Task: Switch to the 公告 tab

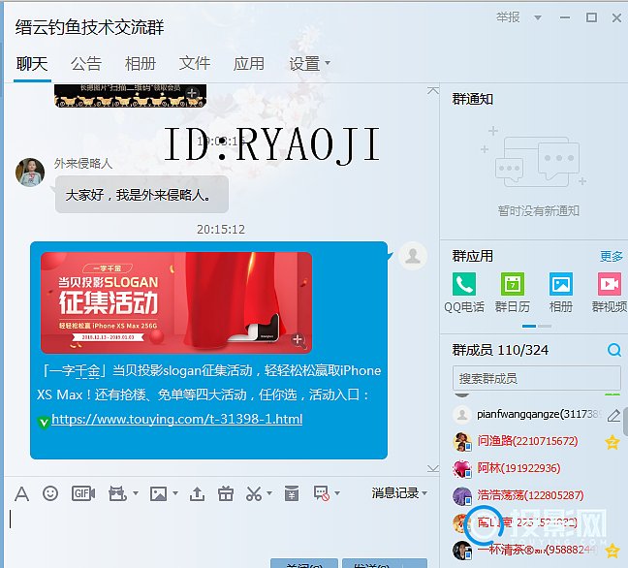Action: tap(86, 63)
